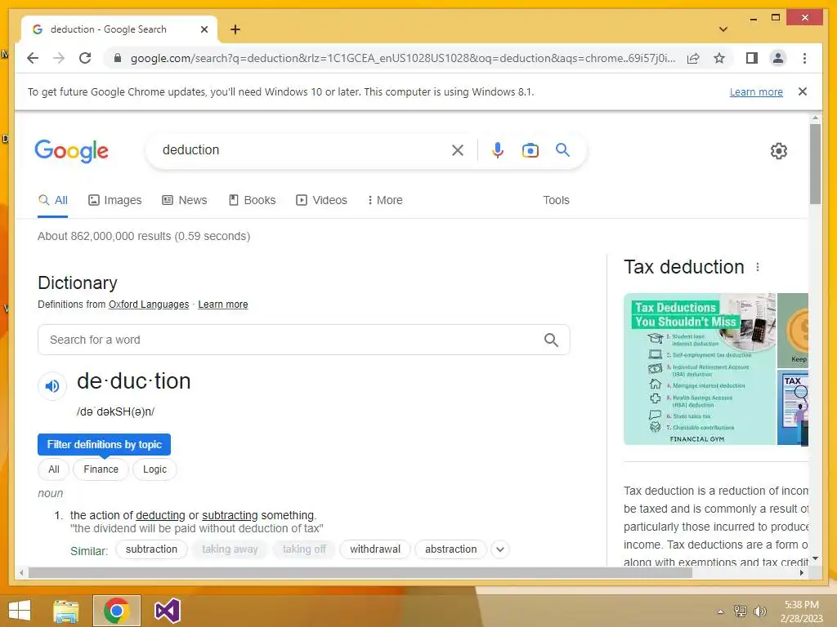Screen dimensions: 837x627
Task: Follow the subtracting word link
Action: tap(230, 516)
